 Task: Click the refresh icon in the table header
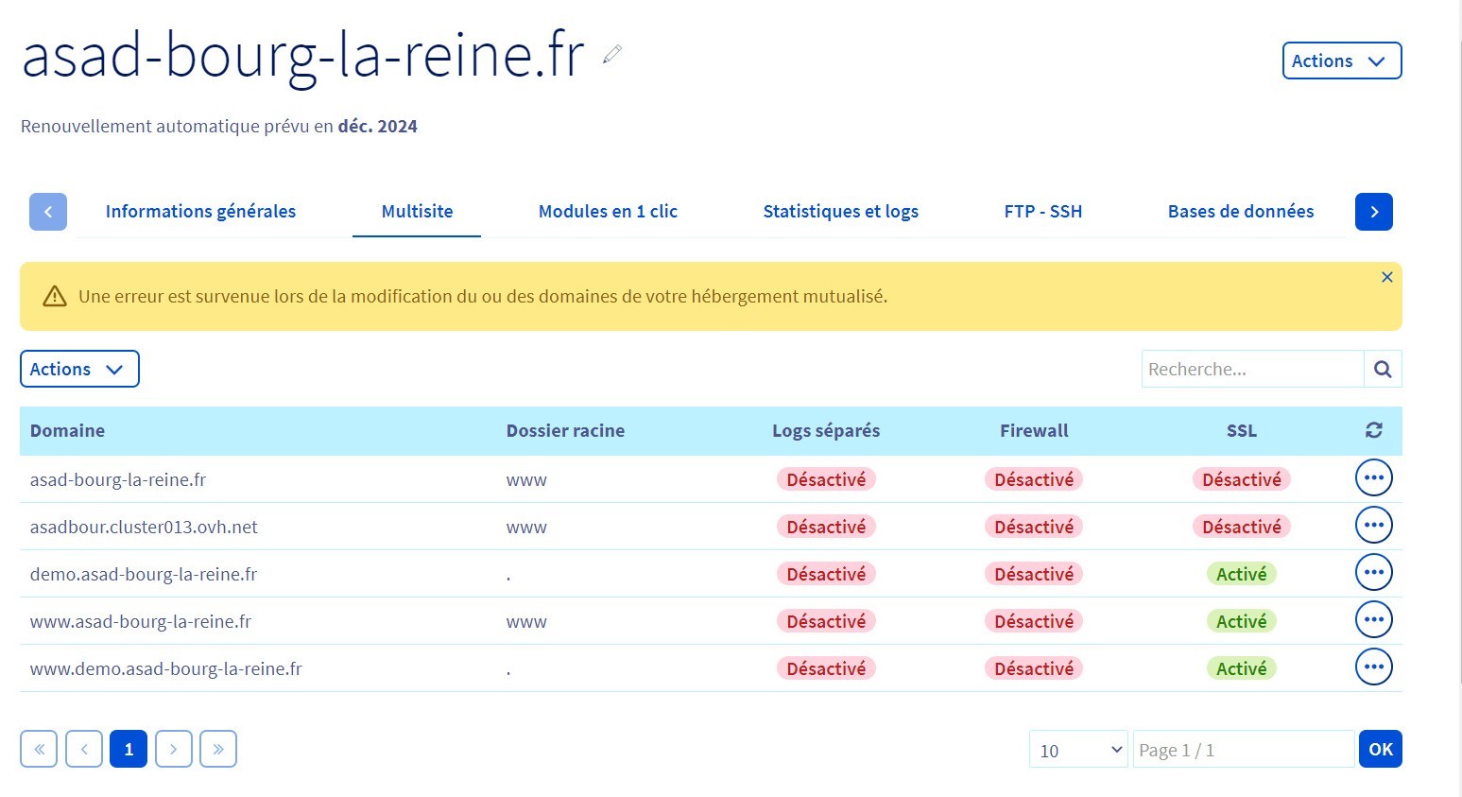click(1373, 430)
